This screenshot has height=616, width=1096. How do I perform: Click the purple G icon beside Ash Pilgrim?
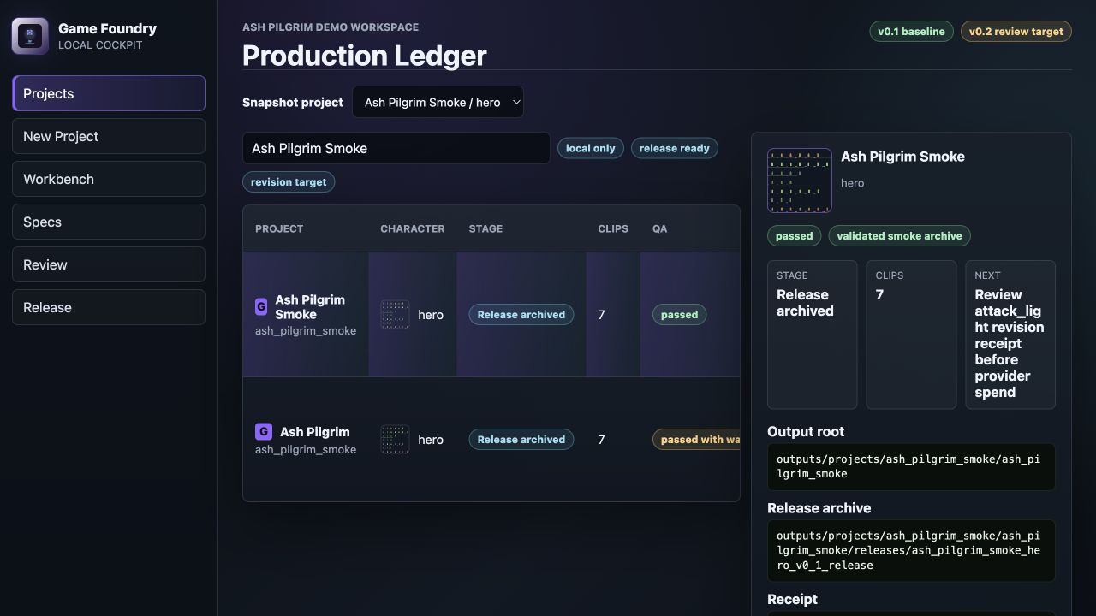tap(264, 432)
